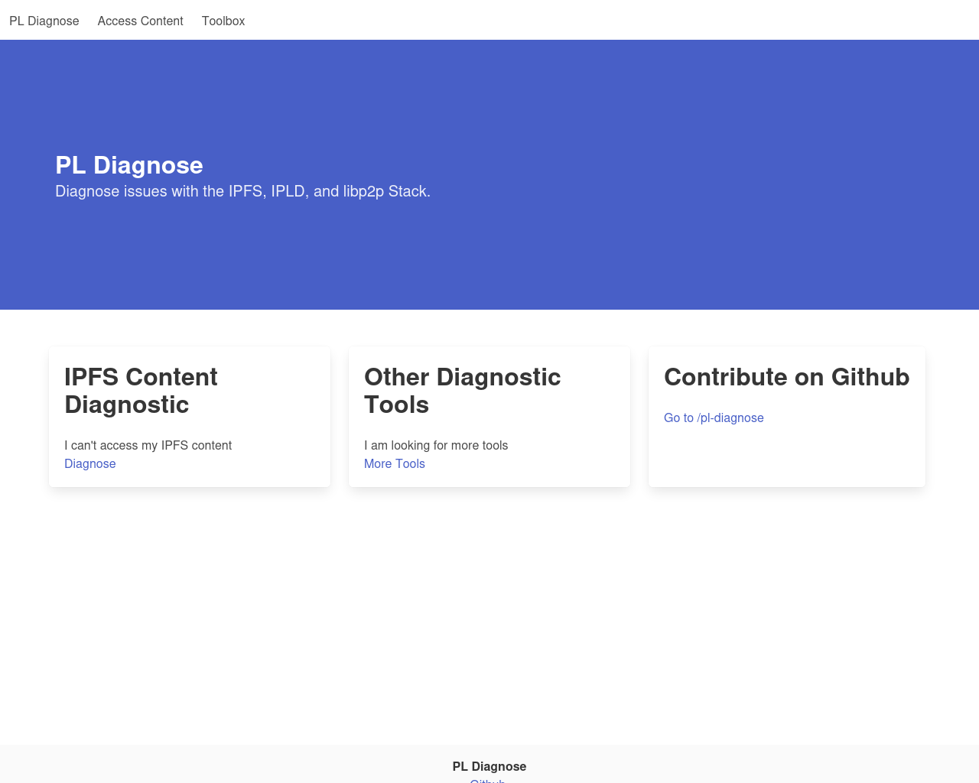Click the hero title PL Diagnose
This screenshot has width=979, height=783.
[x=129, y=165]
